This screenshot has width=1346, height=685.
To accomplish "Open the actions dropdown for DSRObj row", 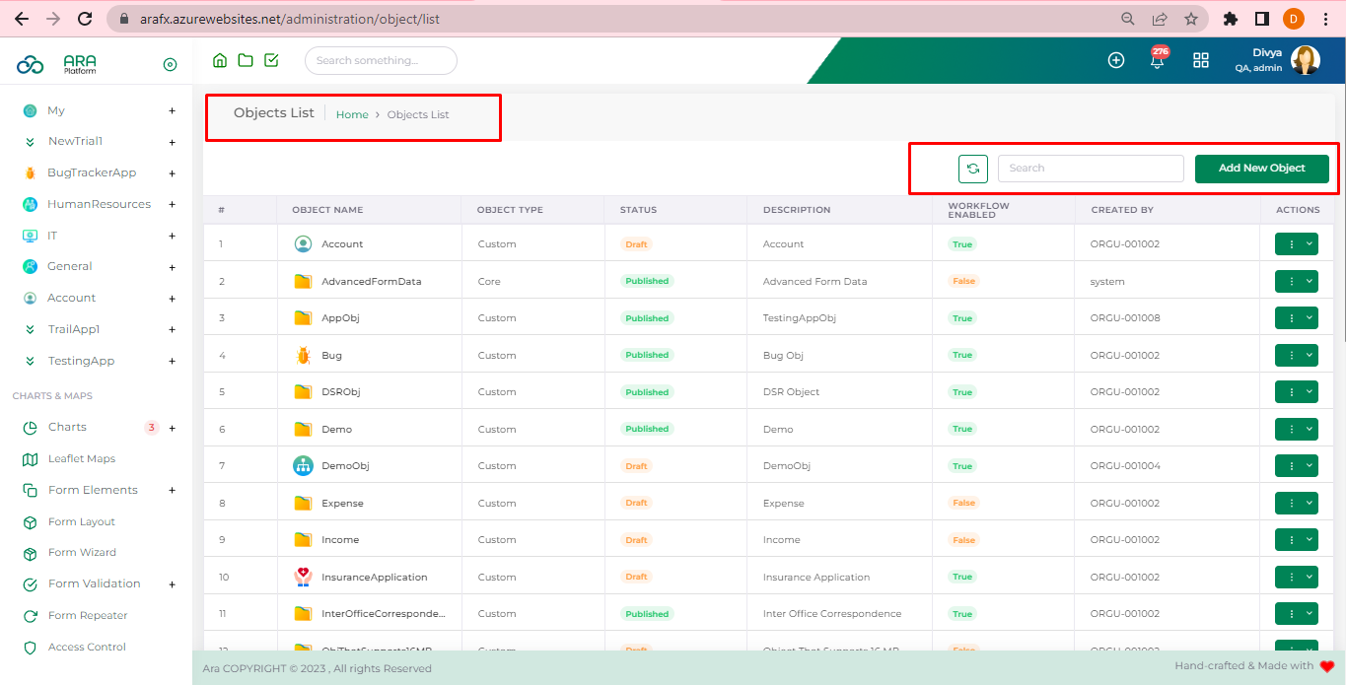I will (x=1296, y=392).
